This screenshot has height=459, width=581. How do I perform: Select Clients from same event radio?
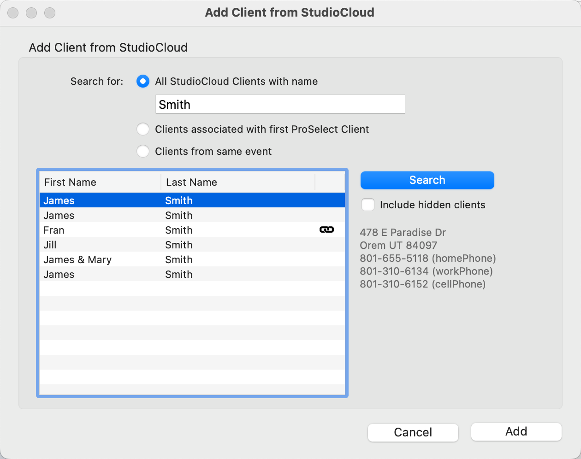143,152
